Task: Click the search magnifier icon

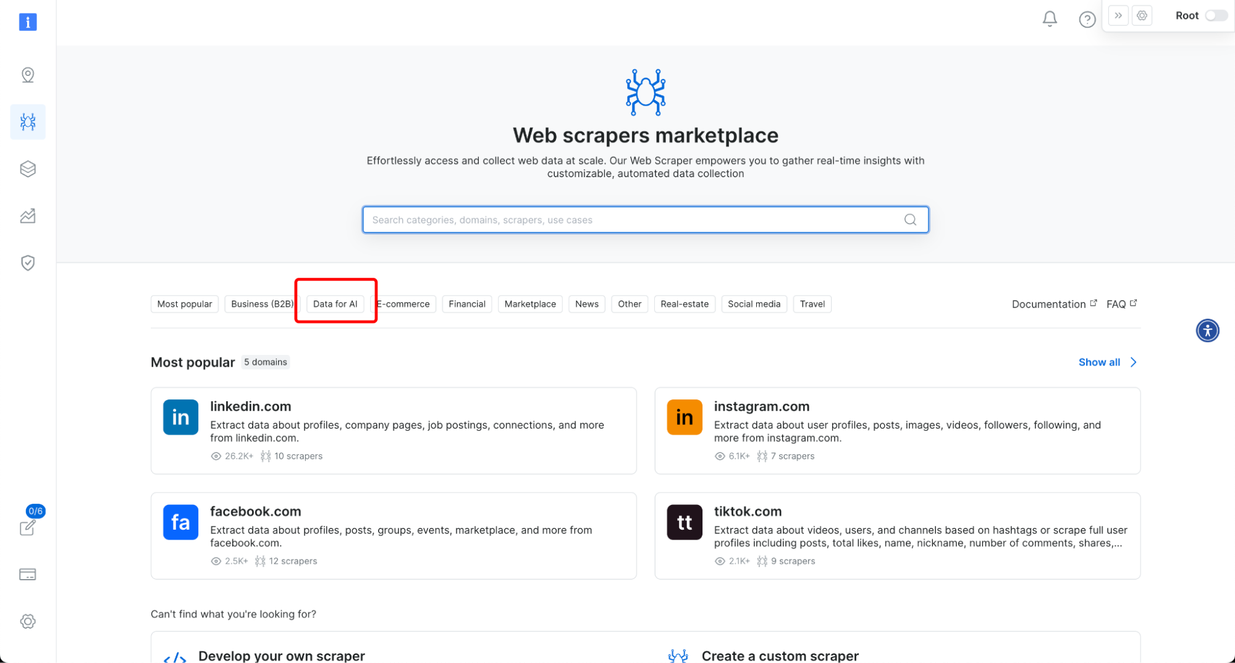Action: pyautogui.click(x=910, y=220)
